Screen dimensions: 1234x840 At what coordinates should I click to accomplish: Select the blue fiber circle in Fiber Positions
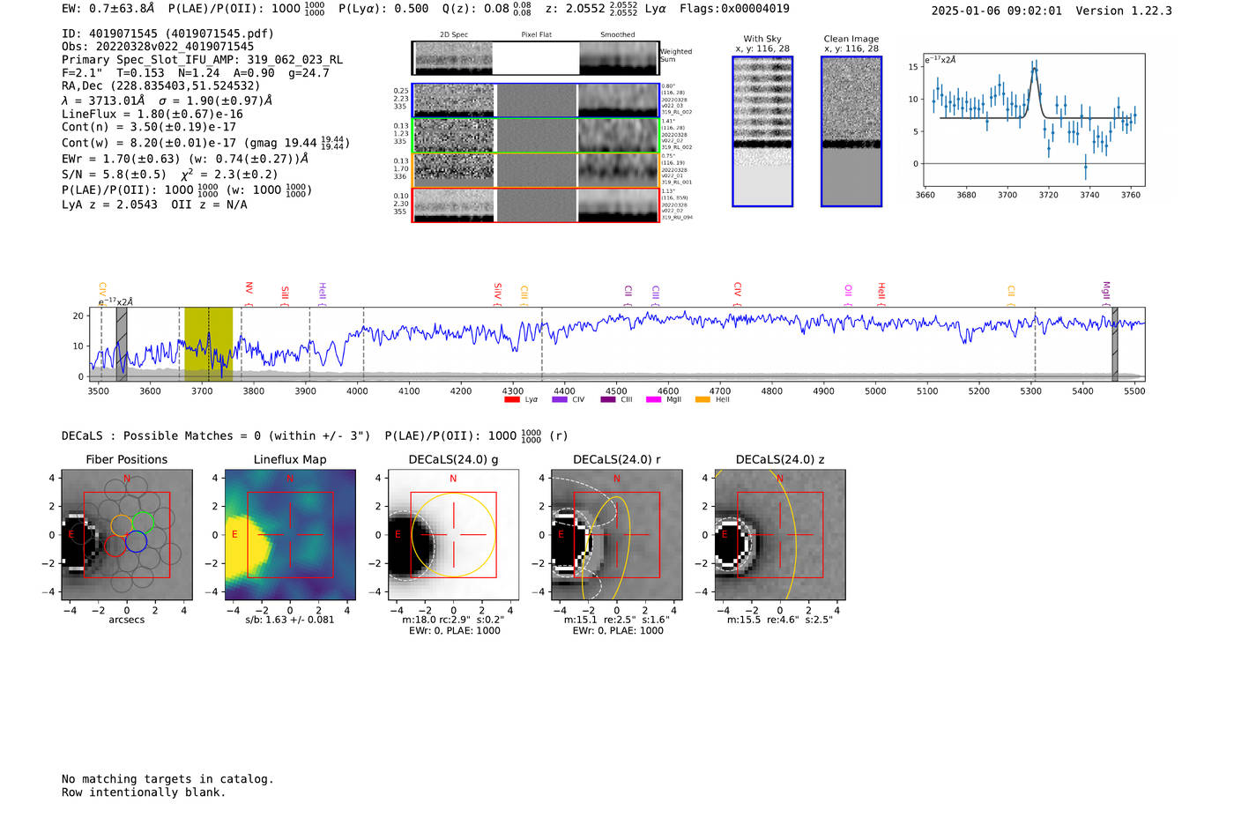point(136,542)
